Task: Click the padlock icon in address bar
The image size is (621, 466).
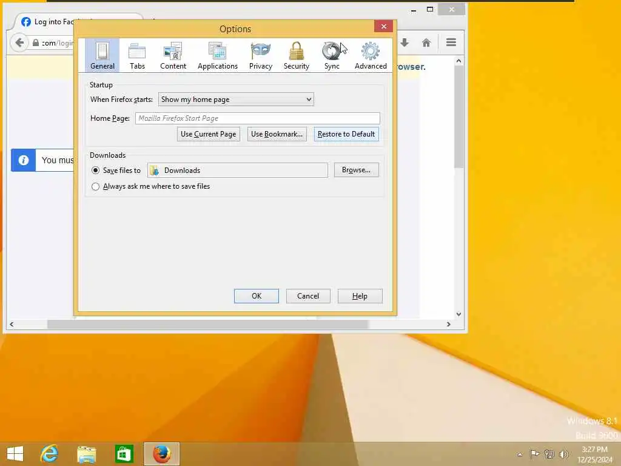Action: point(36,42)
